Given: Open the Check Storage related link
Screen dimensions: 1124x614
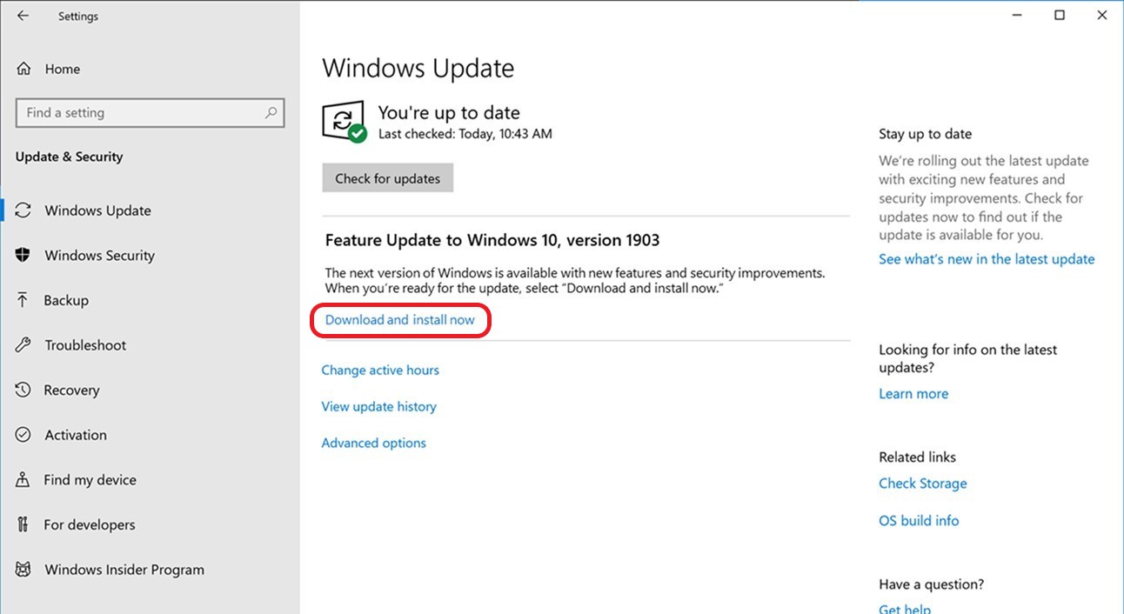Looking at the screenshot, I should pyautogui.click(x=923, y=484).
